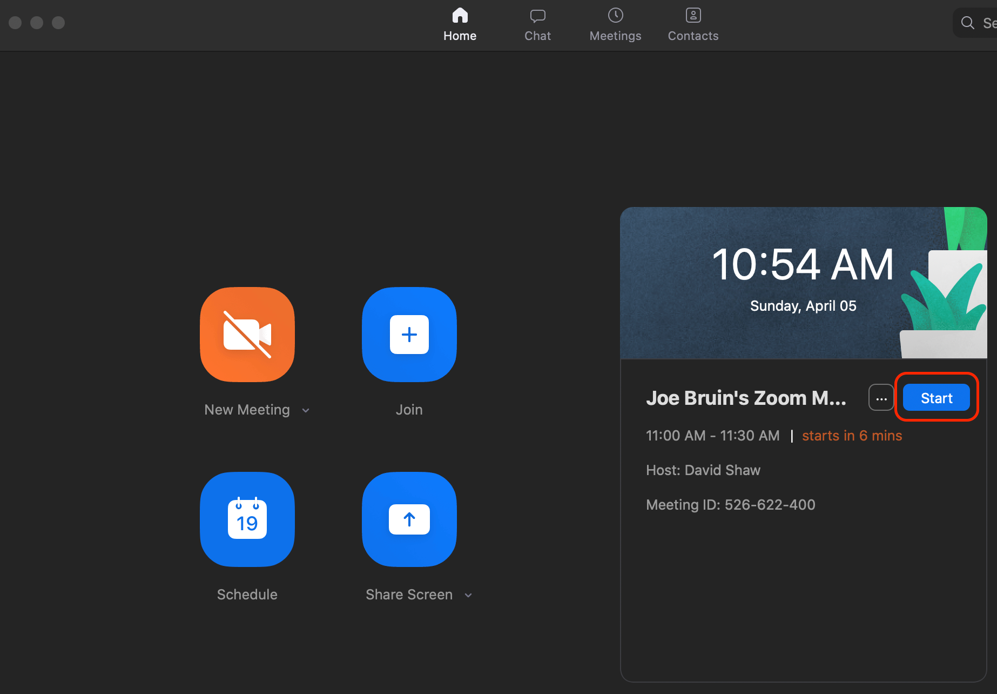Image resolution: width=997 pixels, height=694 pixels.
Task: Click the Host: David Shaw text
Action: [x=703, y=470]
